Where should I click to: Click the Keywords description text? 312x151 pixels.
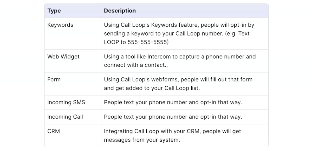(x=179, y=33)
